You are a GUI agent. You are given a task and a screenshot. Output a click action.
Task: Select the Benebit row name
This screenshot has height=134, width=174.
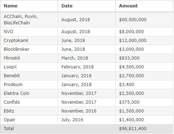(12, 76)
